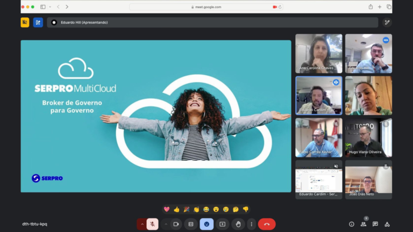Image resolution: width=413 pixels, height=232 pixels.
Task: Send the laughing face reaction
Action: pyautogui.click(x=206, y=209)
